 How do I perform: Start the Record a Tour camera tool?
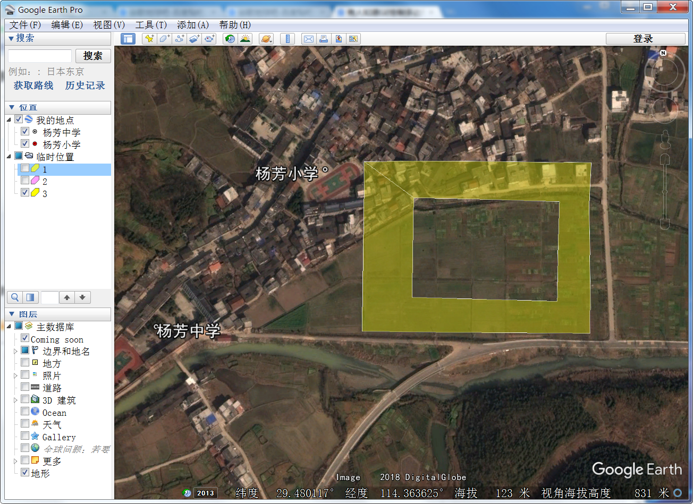click(x=210, y=38)
